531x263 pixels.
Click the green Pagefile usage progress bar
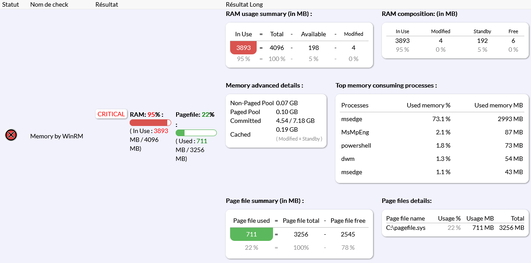point(196,133)
